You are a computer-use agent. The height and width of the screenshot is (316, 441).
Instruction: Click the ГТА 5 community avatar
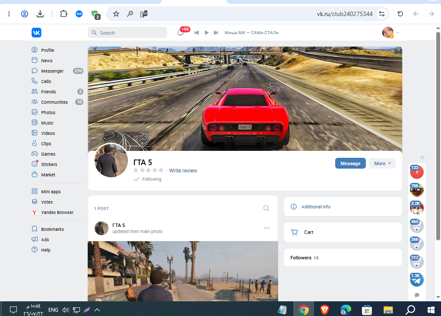[x=111, y=160]
